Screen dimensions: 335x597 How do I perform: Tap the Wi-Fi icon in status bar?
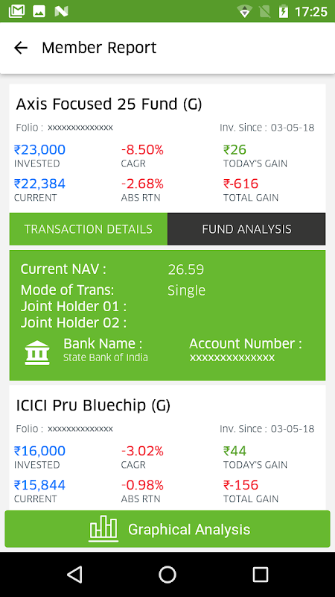tap(245, 11)
